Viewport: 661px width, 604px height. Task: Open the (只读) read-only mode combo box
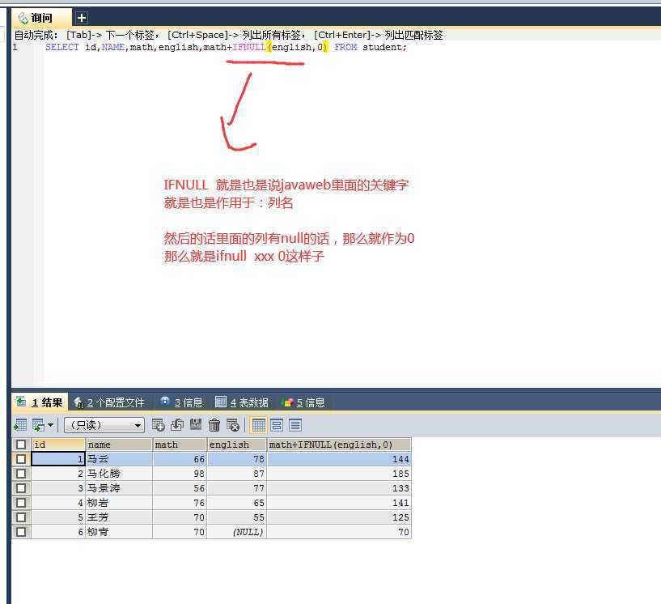pos(104,425)
